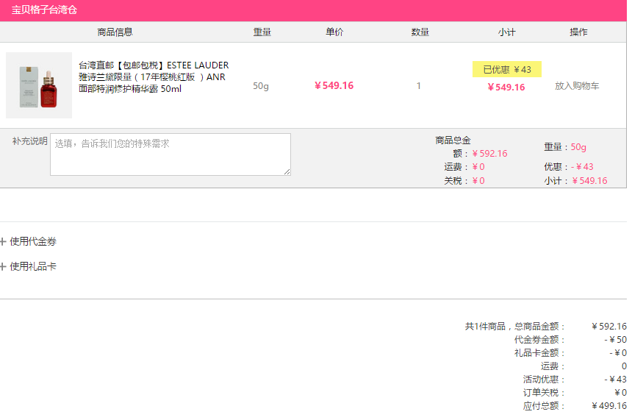Screen dimensions: 632x420
Task: Select the 商品总金额 ¥592.16 value in summary
Action: click(489, 153)
